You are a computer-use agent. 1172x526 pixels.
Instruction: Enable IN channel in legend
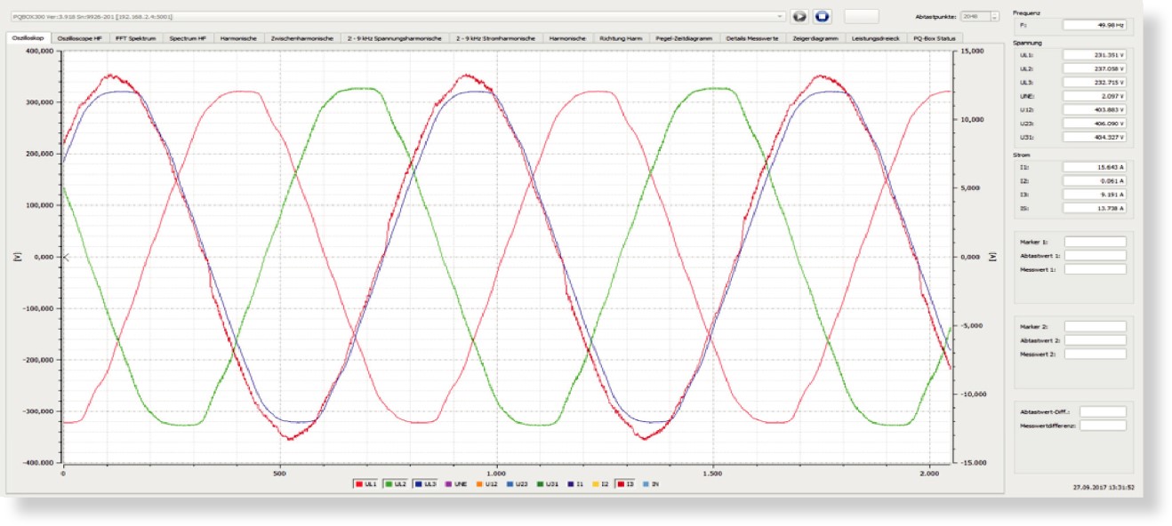pyautogui.click(x=649, y=484)
